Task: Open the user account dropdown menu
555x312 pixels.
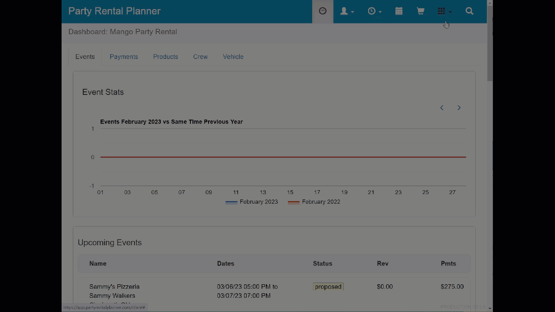Action: [x=347, y=11]
